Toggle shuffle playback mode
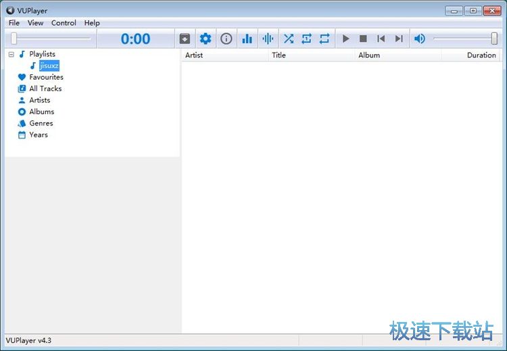The height and width of the screenshot is (351, 507). click(289, 39)
